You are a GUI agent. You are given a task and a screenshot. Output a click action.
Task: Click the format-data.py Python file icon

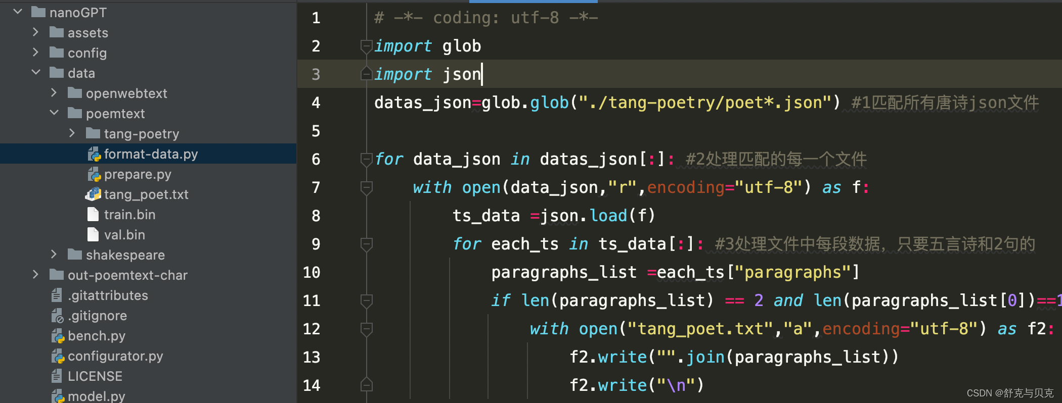(94, 154)
